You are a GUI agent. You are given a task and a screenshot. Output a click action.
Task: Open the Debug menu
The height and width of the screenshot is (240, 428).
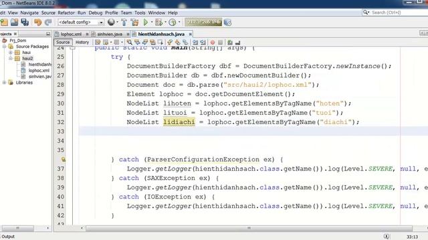[96, 13]
